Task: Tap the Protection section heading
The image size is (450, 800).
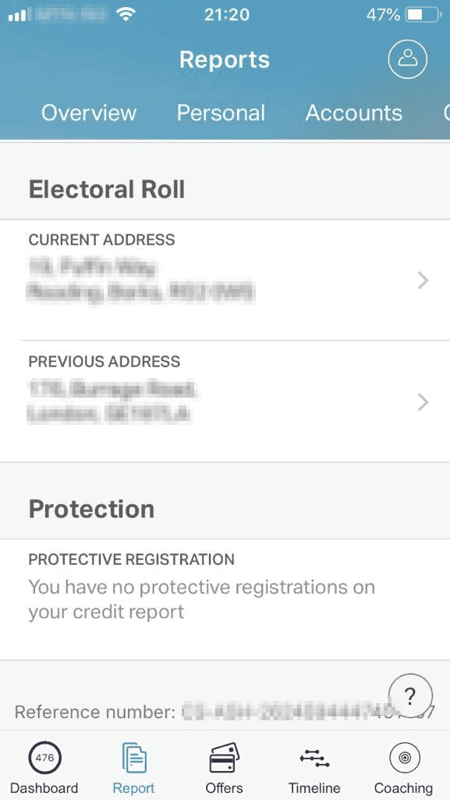Action: (x=91, y=509)
